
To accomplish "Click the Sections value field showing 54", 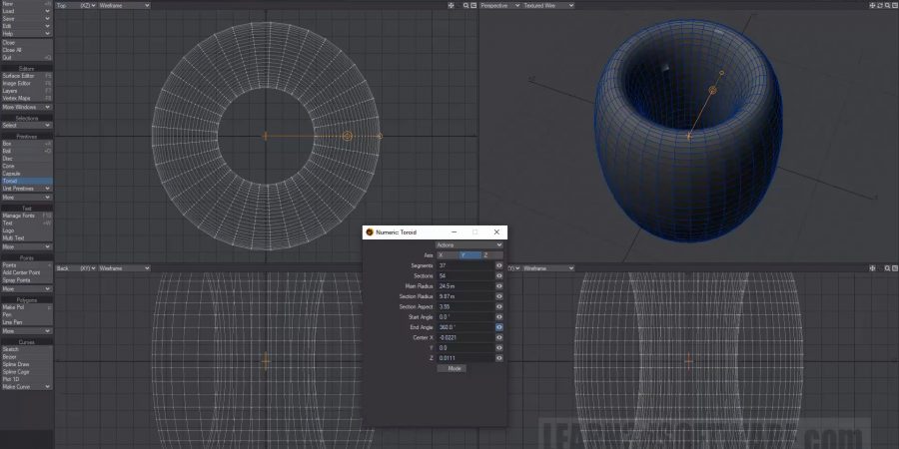I will (464, 276).
